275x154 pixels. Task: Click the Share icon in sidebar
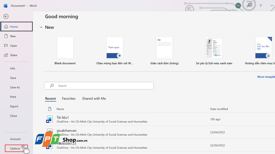pyautogui.click(x=6, y=55)
